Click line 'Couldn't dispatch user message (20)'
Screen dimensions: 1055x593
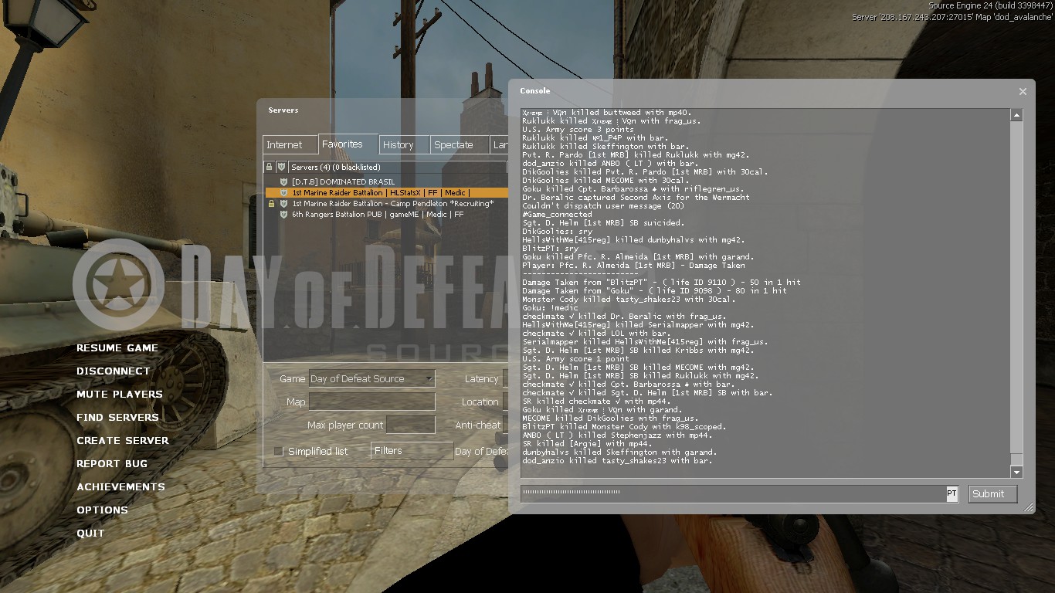pos(603,206)
